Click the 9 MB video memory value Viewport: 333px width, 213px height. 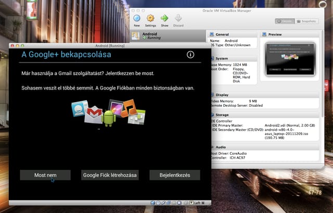point(253,101)
